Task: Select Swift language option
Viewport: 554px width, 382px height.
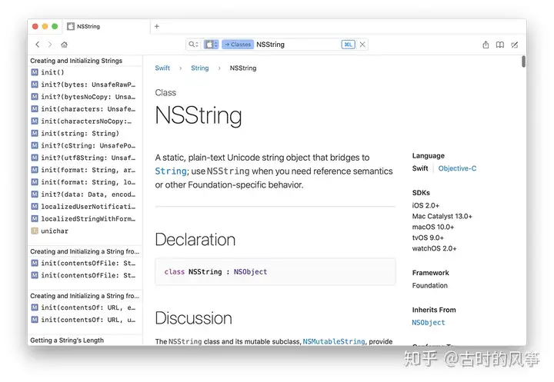Action: tap(420, 168)
